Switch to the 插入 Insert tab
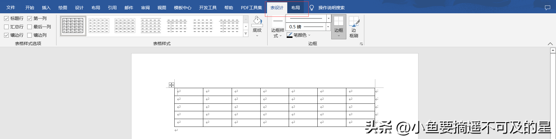The height and width of the screenshot is (139, 556). 46,8
